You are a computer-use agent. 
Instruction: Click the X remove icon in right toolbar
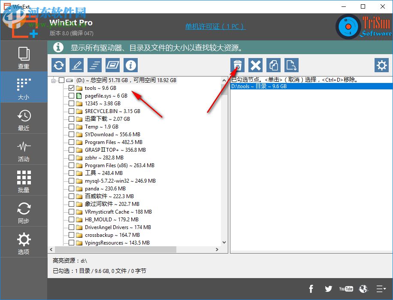tap(256, 65)
